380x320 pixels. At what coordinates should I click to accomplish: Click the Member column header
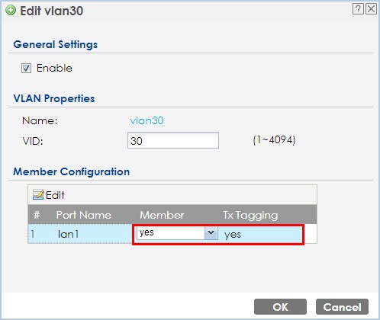pos(162,215)
